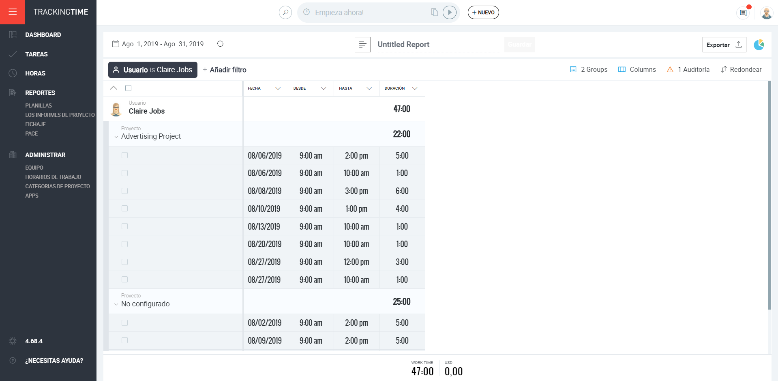Click the Guardar button

pos(520,45)
